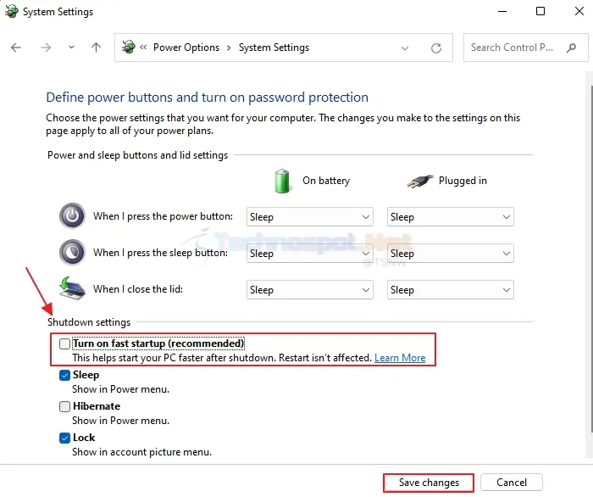Uncheck the Lock checkbox
The height and width of the screenshot is (497, 593).
point(64,438)
